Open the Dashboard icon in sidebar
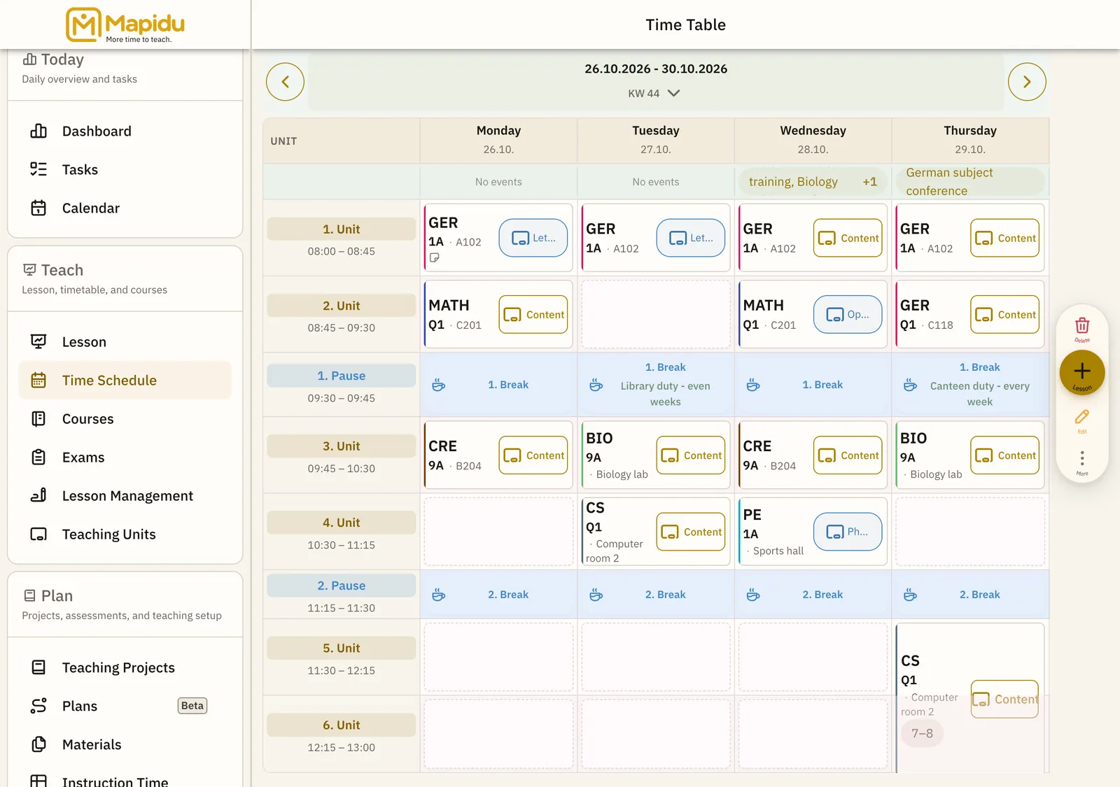The image size is (1120, 787). 38,131
